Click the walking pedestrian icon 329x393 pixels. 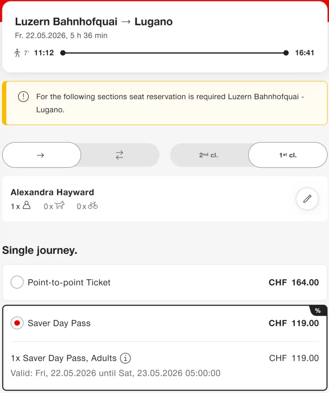click(17, 53)
